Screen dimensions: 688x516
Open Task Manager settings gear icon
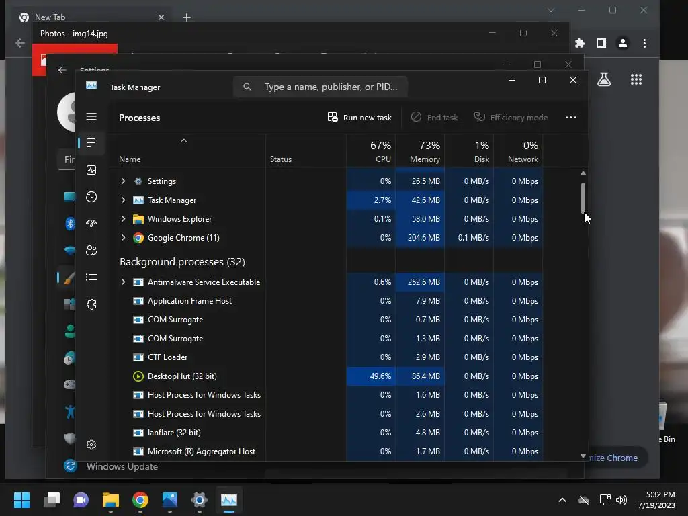click(91, 445)
